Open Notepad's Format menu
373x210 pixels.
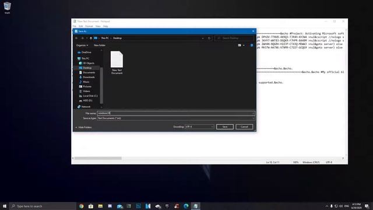89,26
